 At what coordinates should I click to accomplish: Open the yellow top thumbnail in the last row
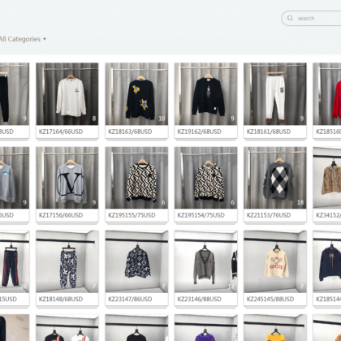click(275, 328)
